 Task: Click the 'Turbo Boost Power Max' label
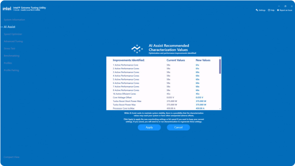[124, 105]
